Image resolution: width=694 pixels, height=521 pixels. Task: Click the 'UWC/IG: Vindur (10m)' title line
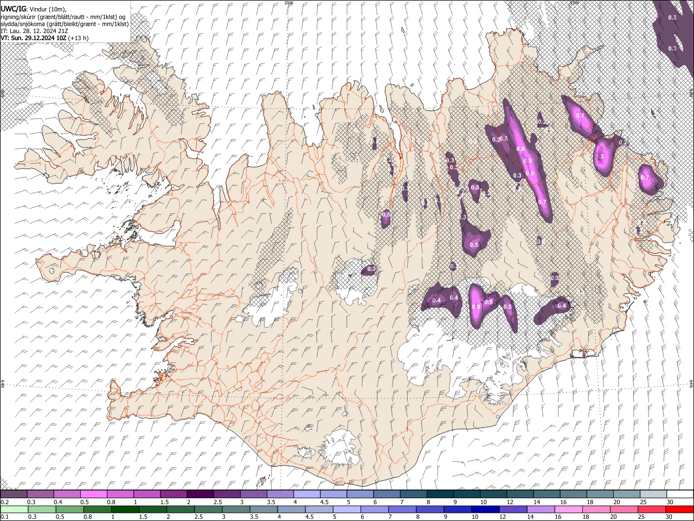34,9
